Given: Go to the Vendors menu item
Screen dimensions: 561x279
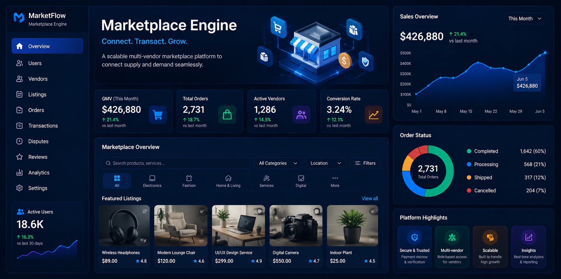Looking at the screenshot, I should click(x=47, y=79).
